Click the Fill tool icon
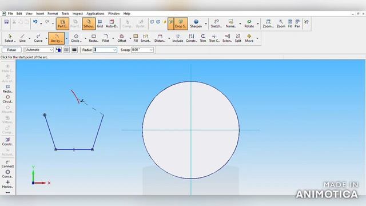The width and height of the screenshot is (366, 206). (136, 38)
